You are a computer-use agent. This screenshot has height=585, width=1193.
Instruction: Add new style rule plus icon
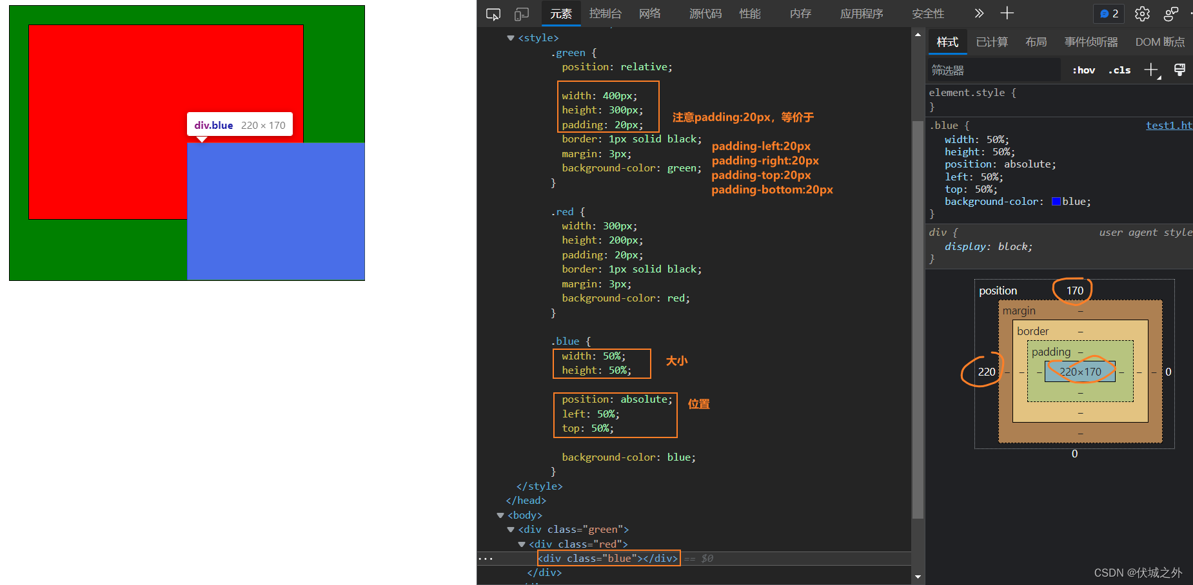(x=1152, y=70)
